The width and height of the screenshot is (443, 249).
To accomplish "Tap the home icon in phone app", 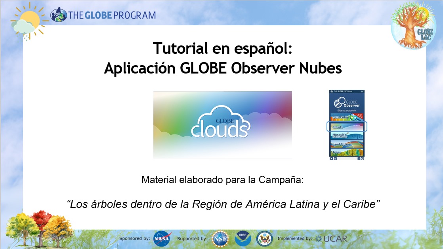I will click(x=331, y=159).
